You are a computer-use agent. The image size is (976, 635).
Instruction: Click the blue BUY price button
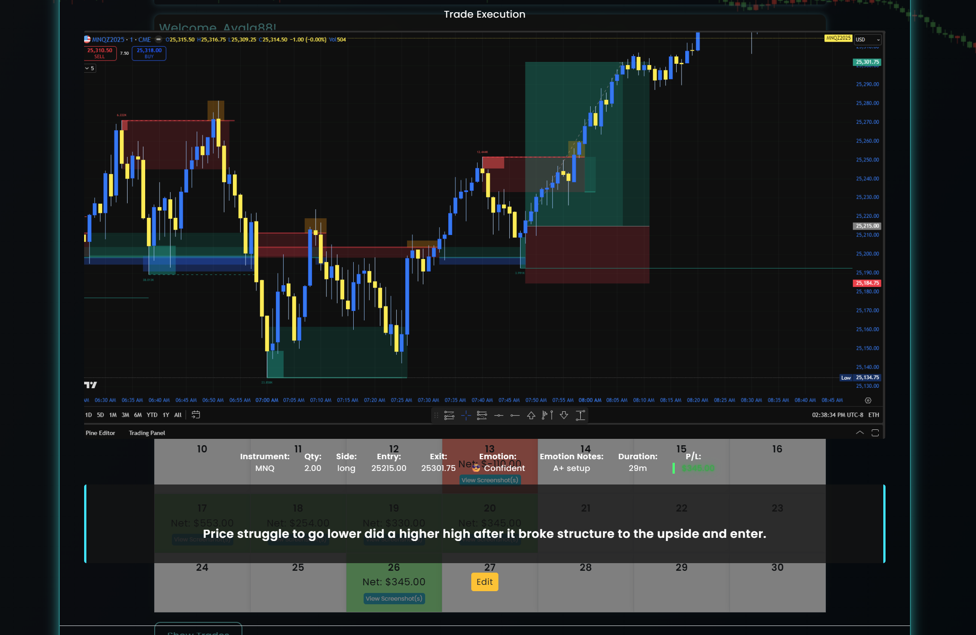point(149,53)
